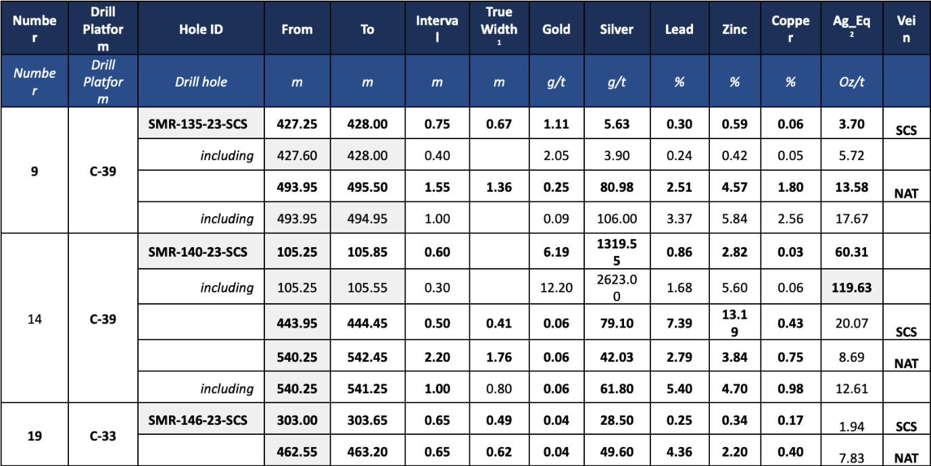The height and width of the screenshot is (466, 931).
Task: Select the Number 9 row cell
Action: click(x=34, y=171)
